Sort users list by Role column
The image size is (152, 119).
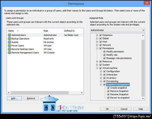(x=53, y=31)
